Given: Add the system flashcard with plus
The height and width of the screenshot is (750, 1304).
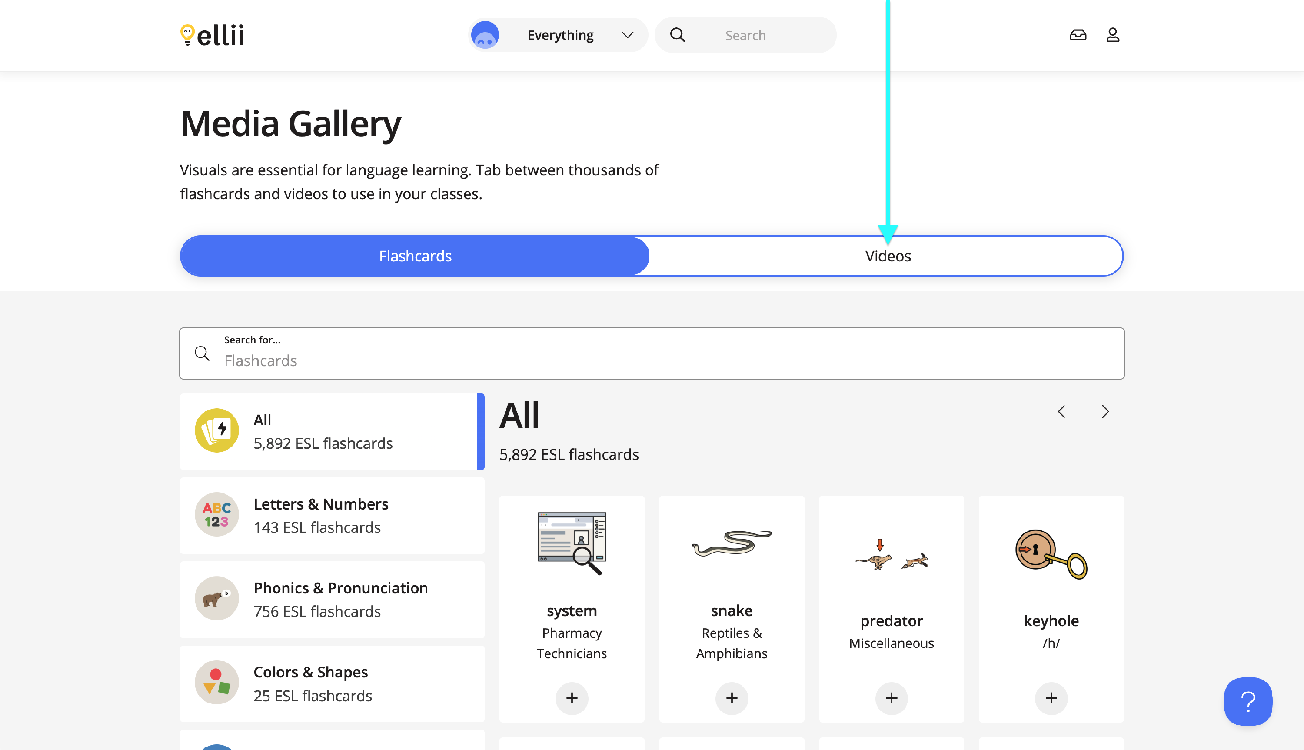Looking at the screenshot, I should pyautogui.click(x=572, y=698).
